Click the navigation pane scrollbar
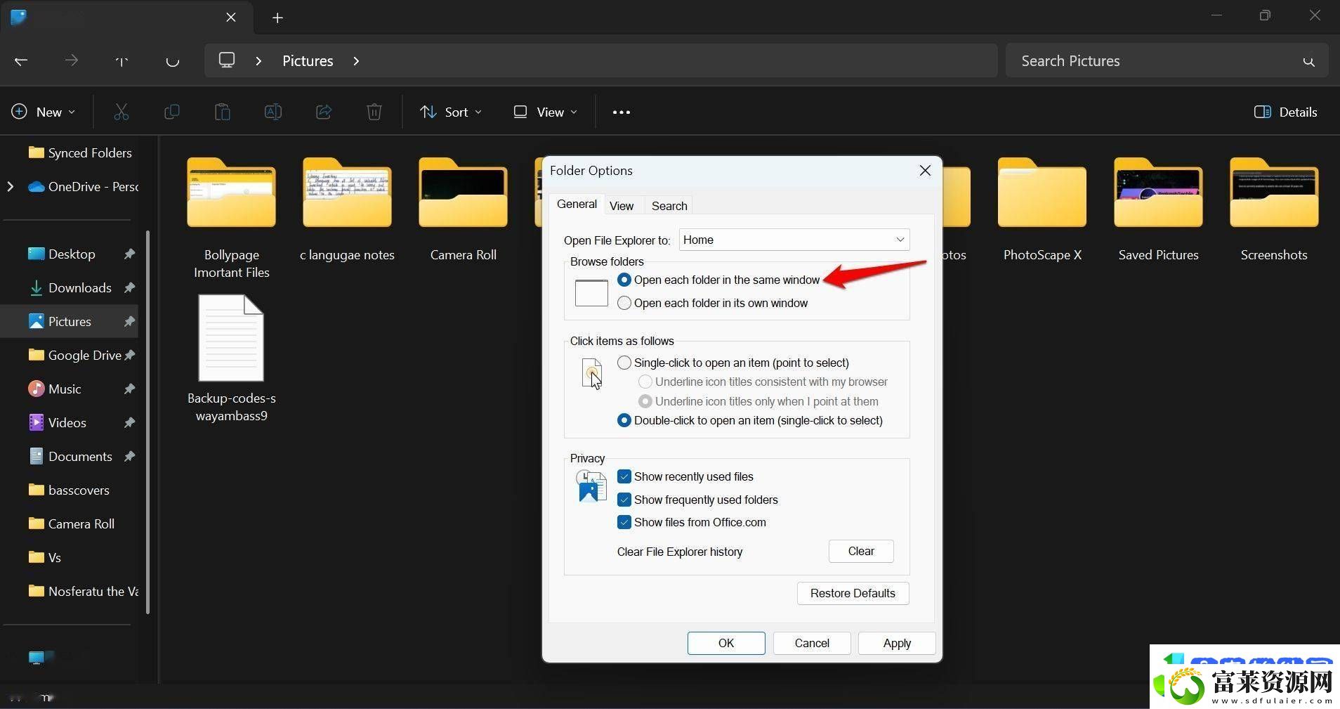This screenshot has height=709, width=1340. pyautogui.click(x=147, y=422)
